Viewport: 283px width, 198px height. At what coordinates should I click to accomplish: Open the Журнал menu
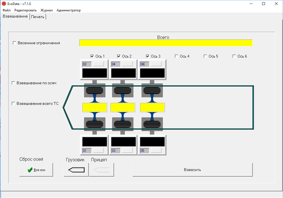pos(47,10)
